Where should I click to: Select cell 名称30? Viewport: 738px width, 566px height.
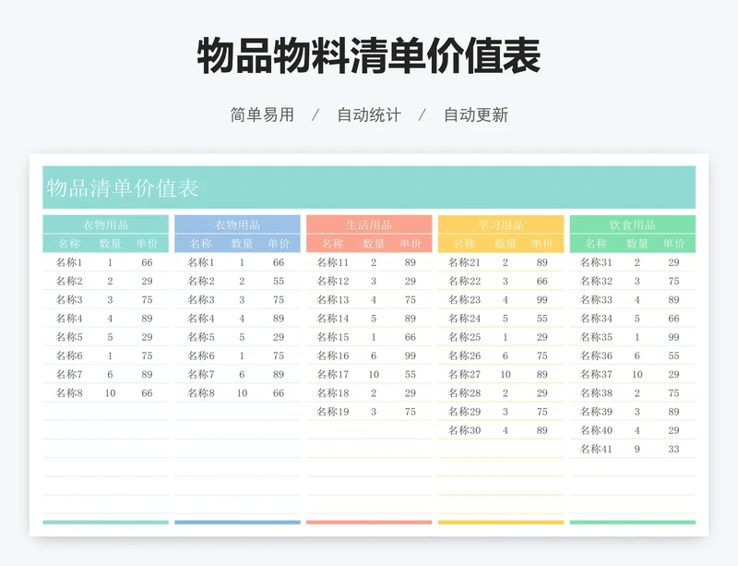click(465, 430)
